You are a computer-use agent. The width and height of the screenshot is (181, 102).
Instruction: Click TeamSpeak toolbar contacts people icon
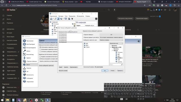pos(69,19)
